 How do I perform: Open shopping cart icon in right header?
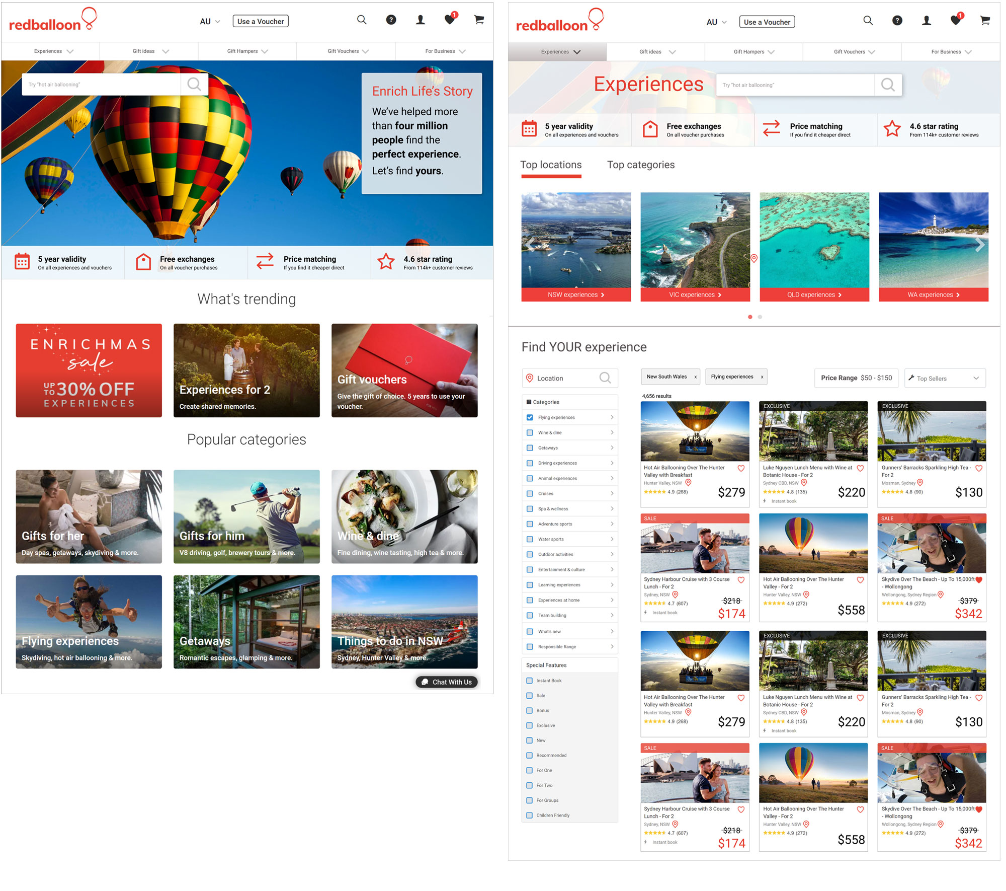pyautogui.click(x=985, y=21)
